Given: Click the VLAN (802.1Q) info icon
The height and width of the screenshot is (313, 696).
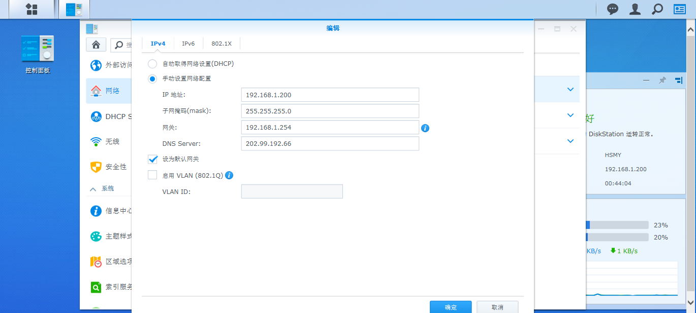Looking at the screenshot, I should (x=229, y=175).
